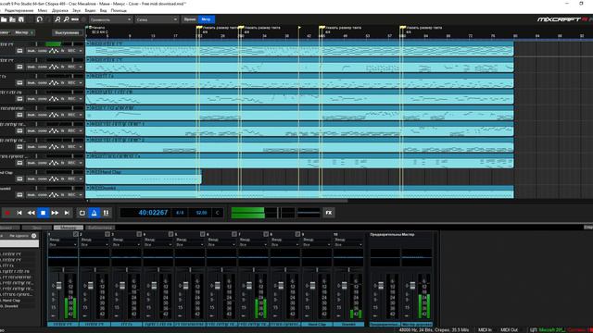593x333 pixels.
Task: Solo the Hand Clap track
Action: [42, 179]
